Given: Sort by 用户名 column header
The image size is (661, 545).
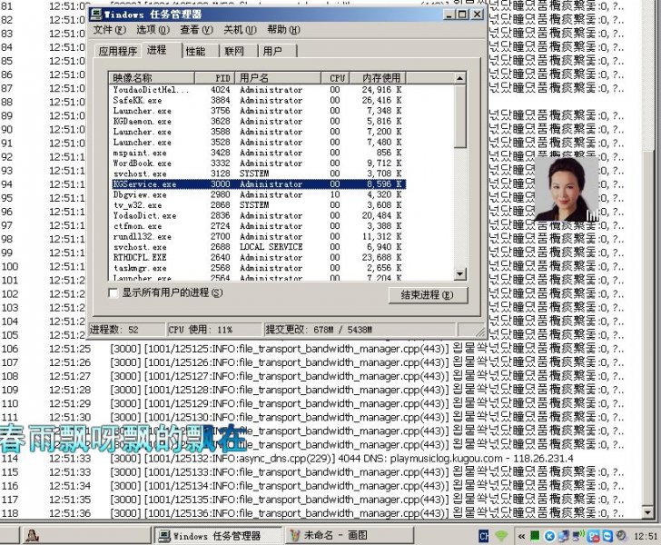Looking at the screenshot, I should pyautogui.click(x=278, y=78).
